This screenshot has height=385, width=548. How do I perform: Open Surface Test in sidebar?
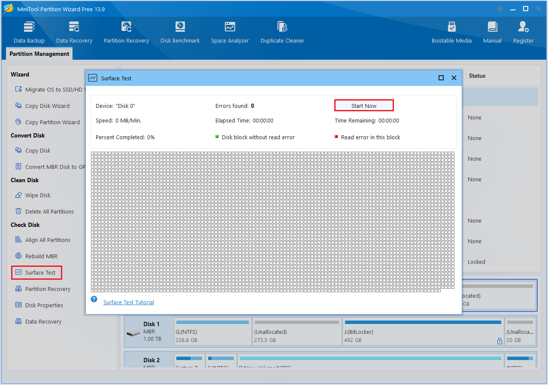coord(36,272)
